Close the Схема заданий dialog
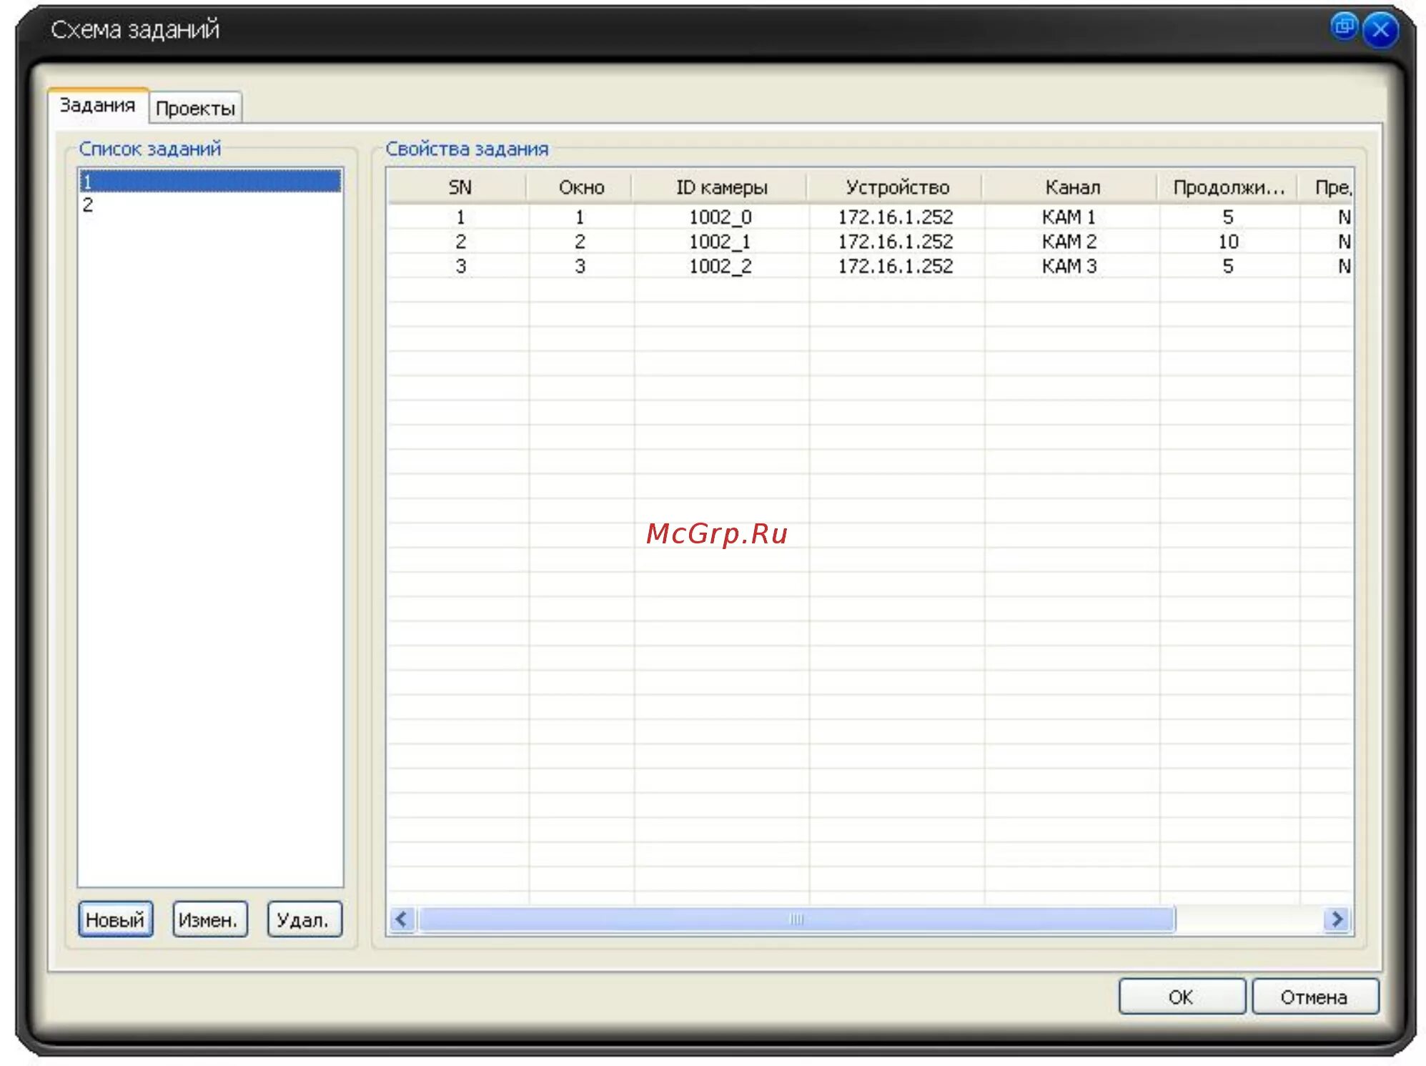 click(1380, 30)
